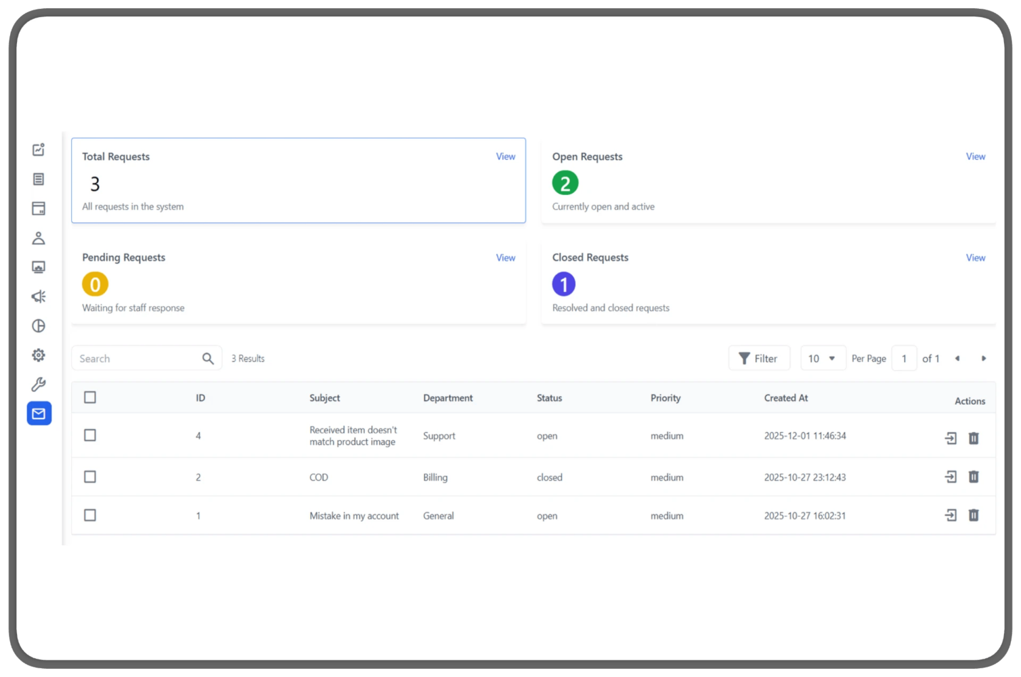Go to next page using right arrow

tap(984, 358)
